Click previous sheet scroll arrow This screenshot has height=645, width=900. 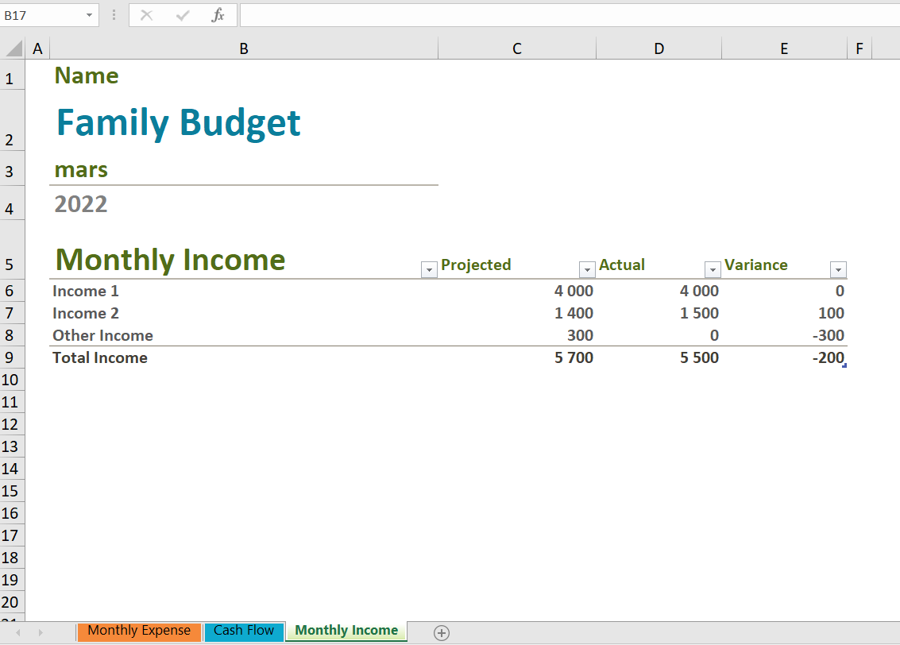point(18,632)
